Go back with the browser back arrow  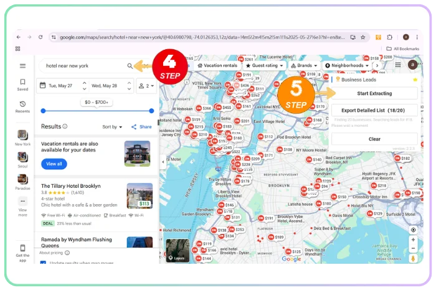point(18,37)
